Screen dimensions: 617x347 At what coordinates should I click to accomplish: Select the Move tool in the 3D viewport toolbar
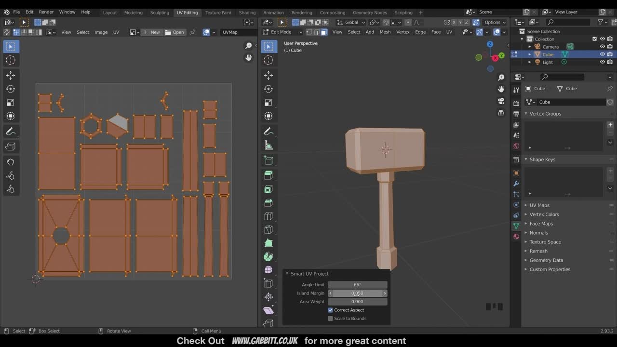pyautogui.click(x=268, y=75)
